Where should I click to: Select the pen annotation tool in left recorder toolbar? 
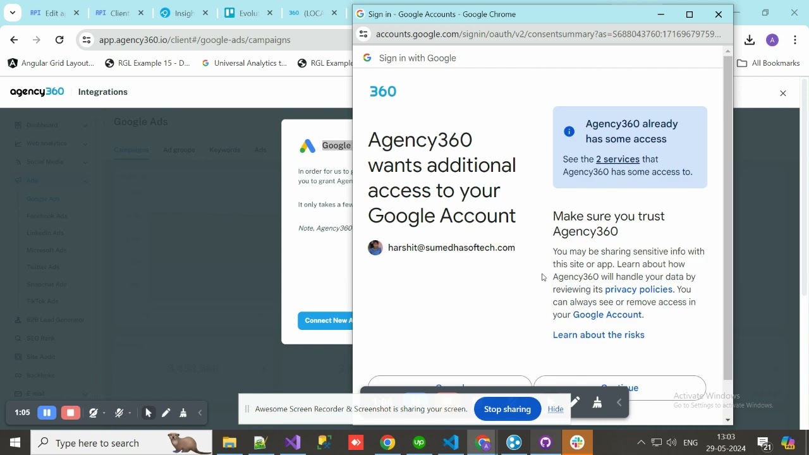click(x=166, y=413)
